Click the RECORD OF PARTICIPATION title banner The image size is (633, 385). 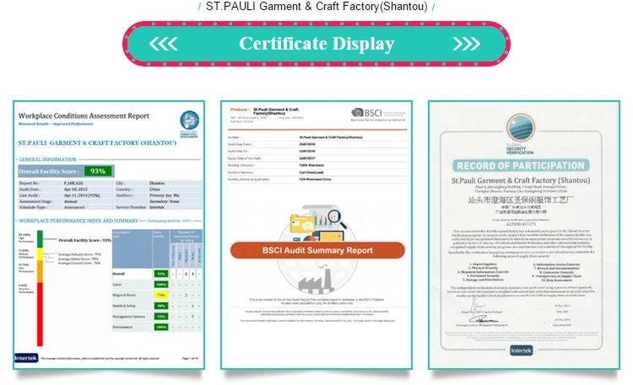click(521, 166)
